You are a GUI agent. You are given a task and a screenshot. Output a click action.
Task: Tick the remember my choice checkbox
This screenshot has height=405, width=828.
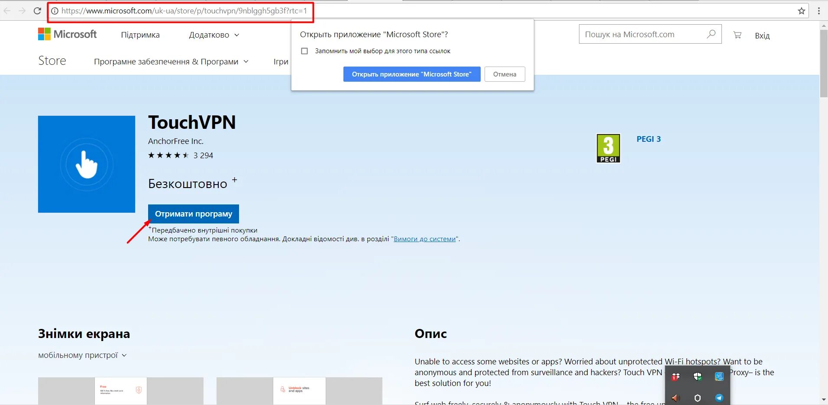click(x=304, y=51)
